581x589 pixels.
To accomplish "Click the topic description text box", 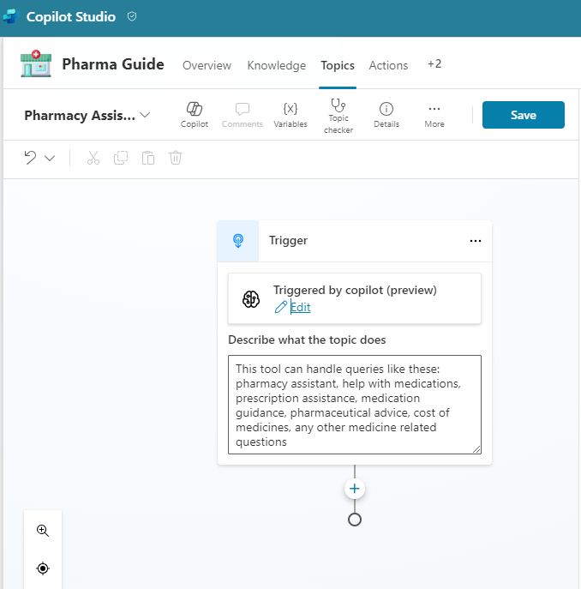I will (354, 404).
